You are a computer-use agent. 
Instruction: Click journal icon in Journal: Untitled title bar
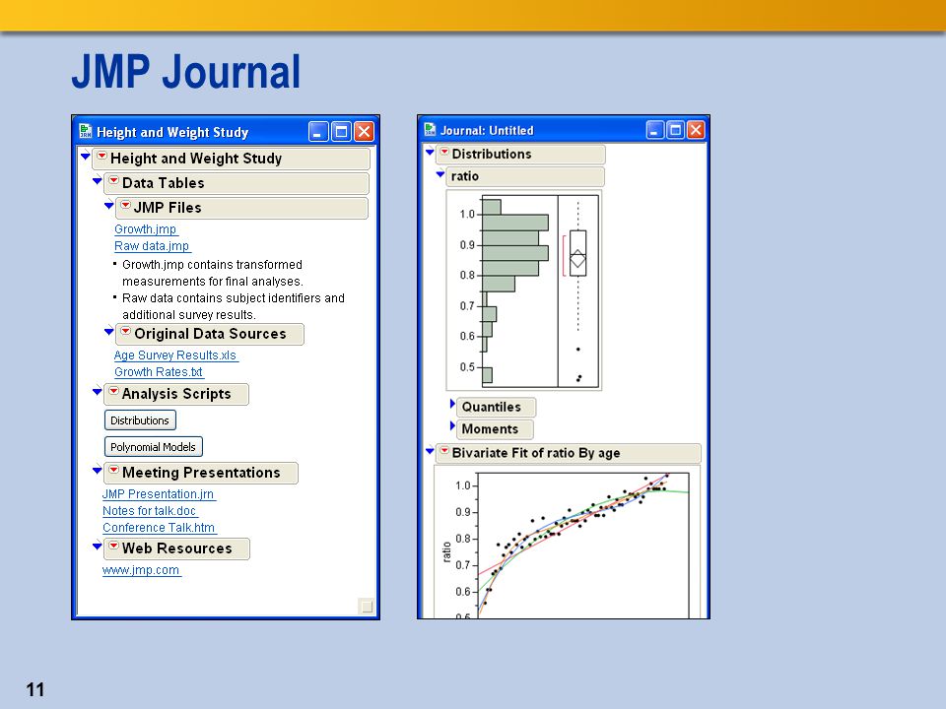click(431, 130)
